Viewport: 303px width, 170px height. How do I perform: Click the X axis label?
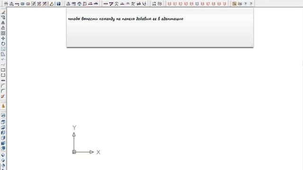point(98,152)
